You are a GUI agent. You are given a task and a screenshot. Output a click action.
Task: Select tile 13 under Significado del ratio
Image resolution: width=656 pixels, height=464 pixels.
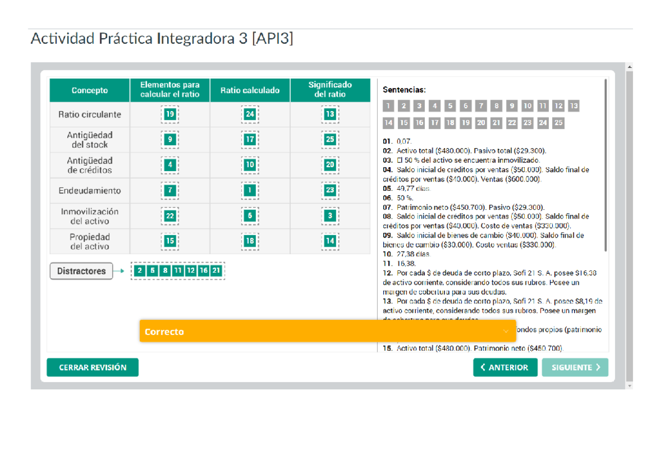tap(330, 114)
